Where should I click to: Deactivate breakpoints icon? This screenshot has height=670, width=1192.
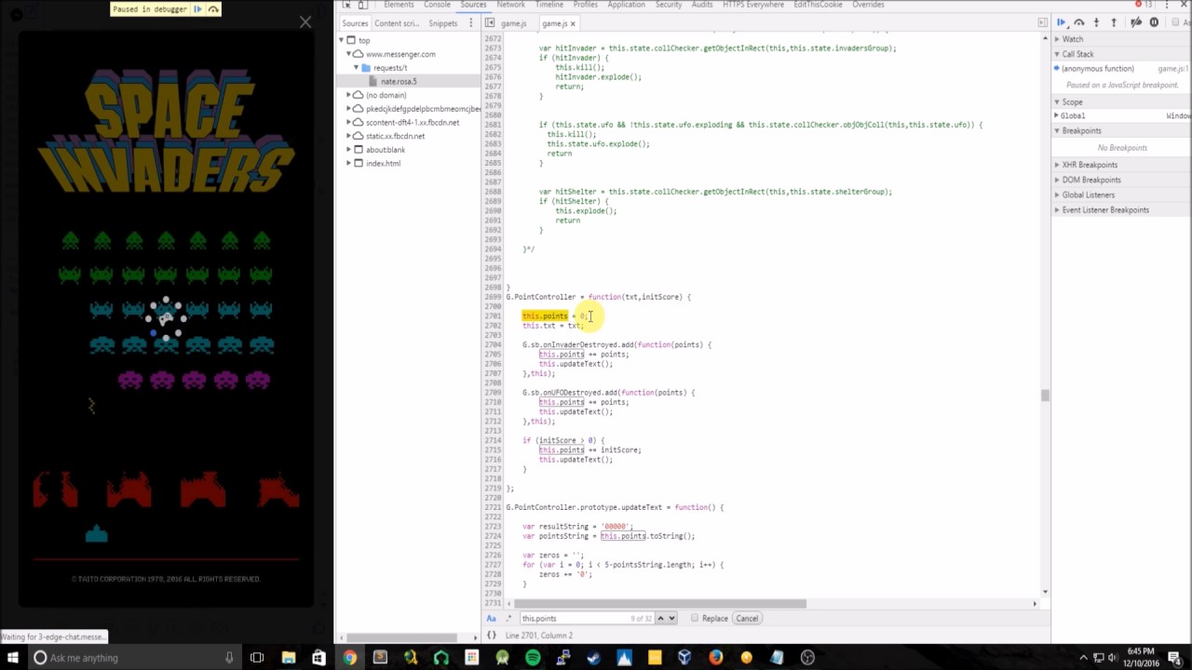(x=1136, y=22)
